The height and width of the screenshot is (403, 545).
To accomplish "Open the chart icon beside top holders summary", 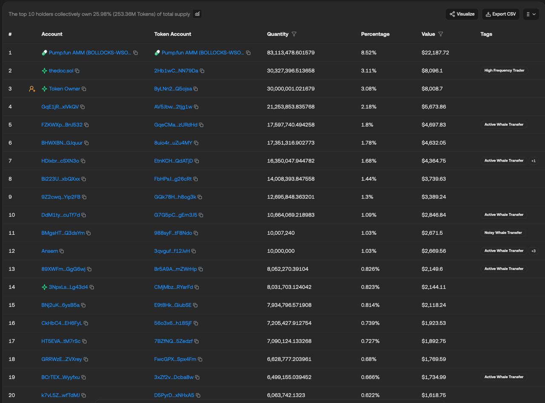I will pos(197,14).
